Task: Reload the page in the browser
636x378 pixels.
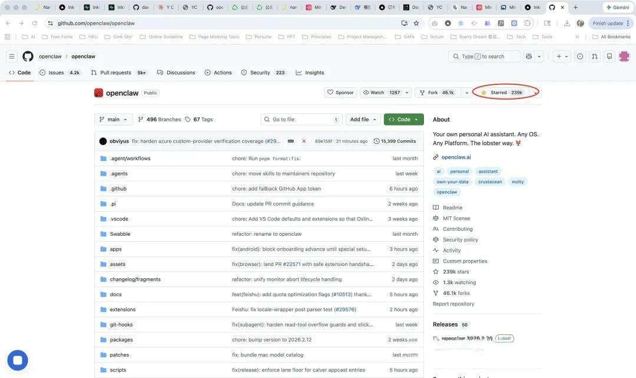Action: [x=35, y=23]
